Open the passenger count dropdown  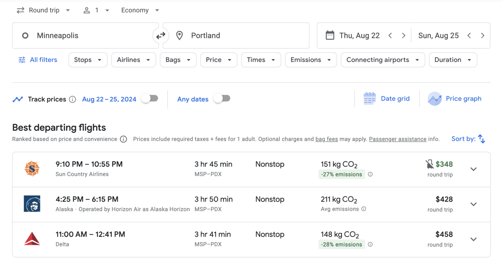click(96, 10)
